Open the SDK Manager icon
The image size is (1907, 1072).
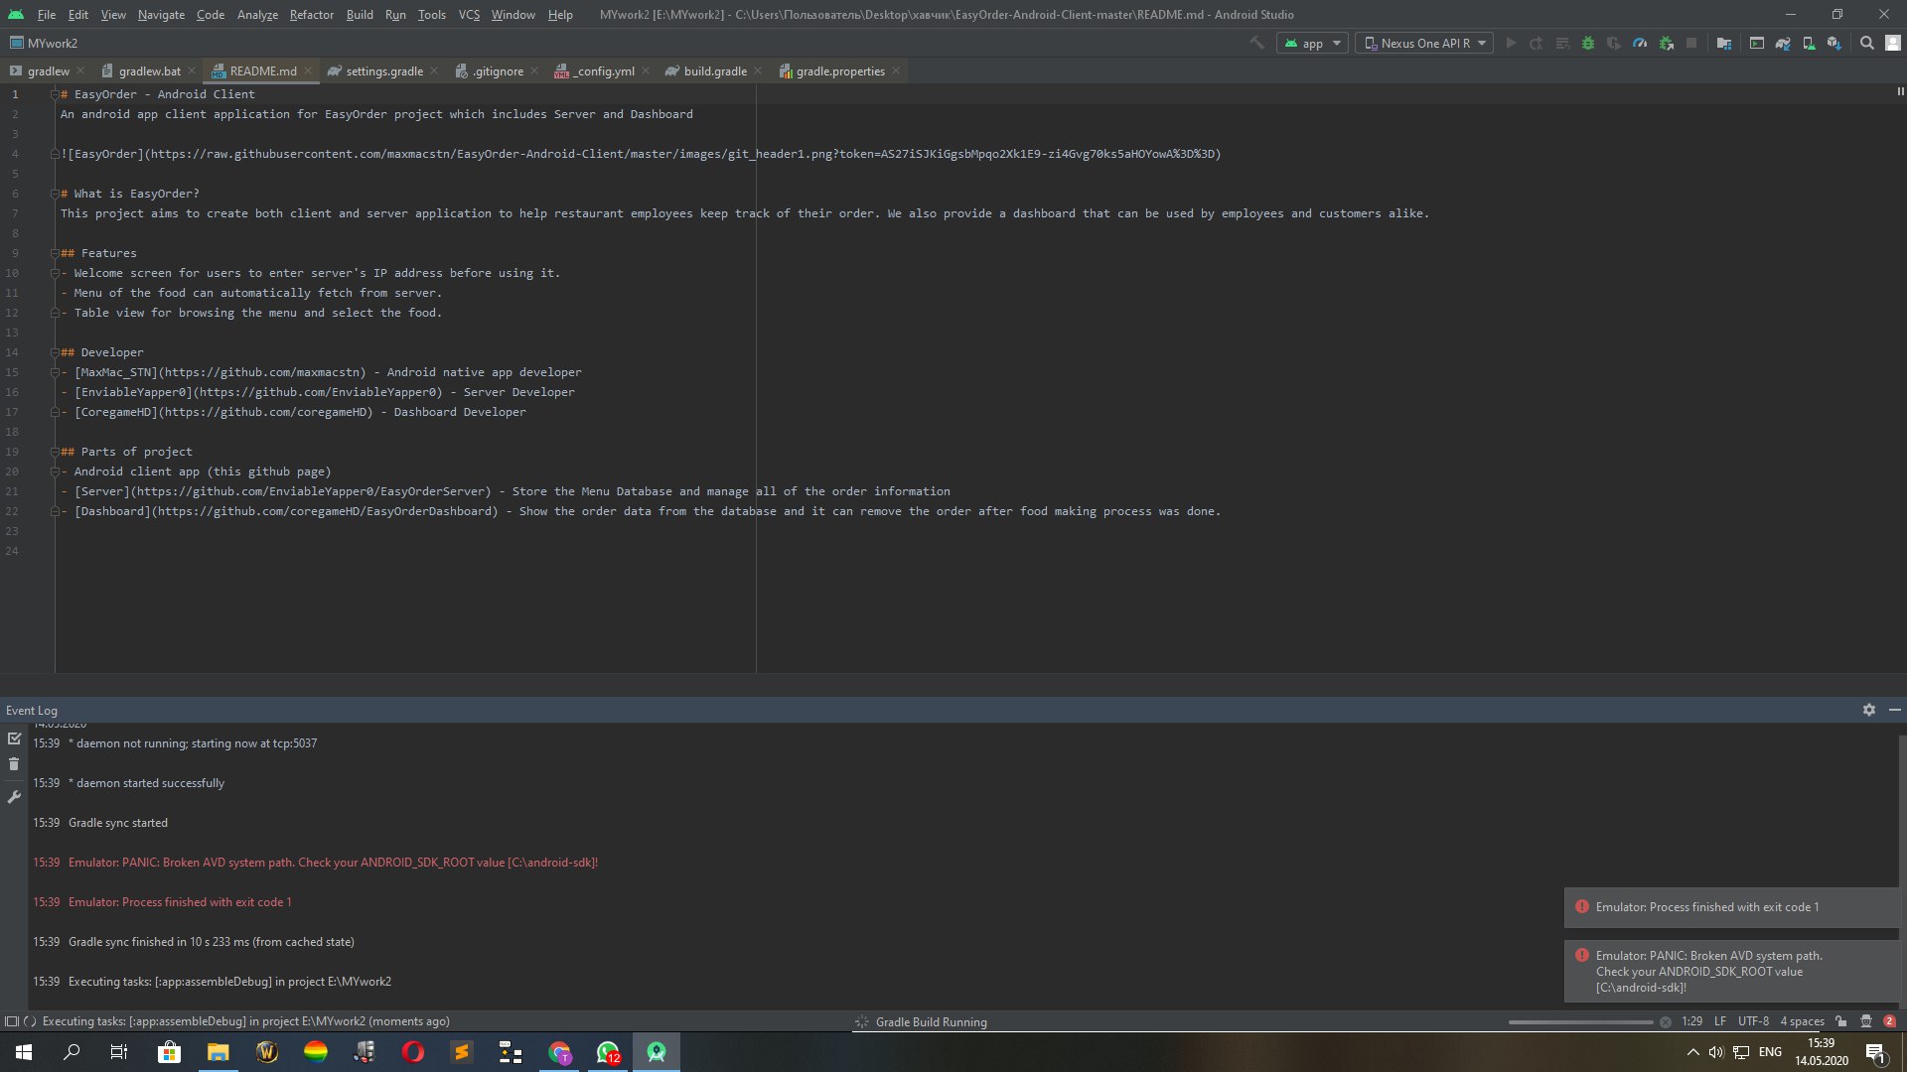[x=1834, y=43]
